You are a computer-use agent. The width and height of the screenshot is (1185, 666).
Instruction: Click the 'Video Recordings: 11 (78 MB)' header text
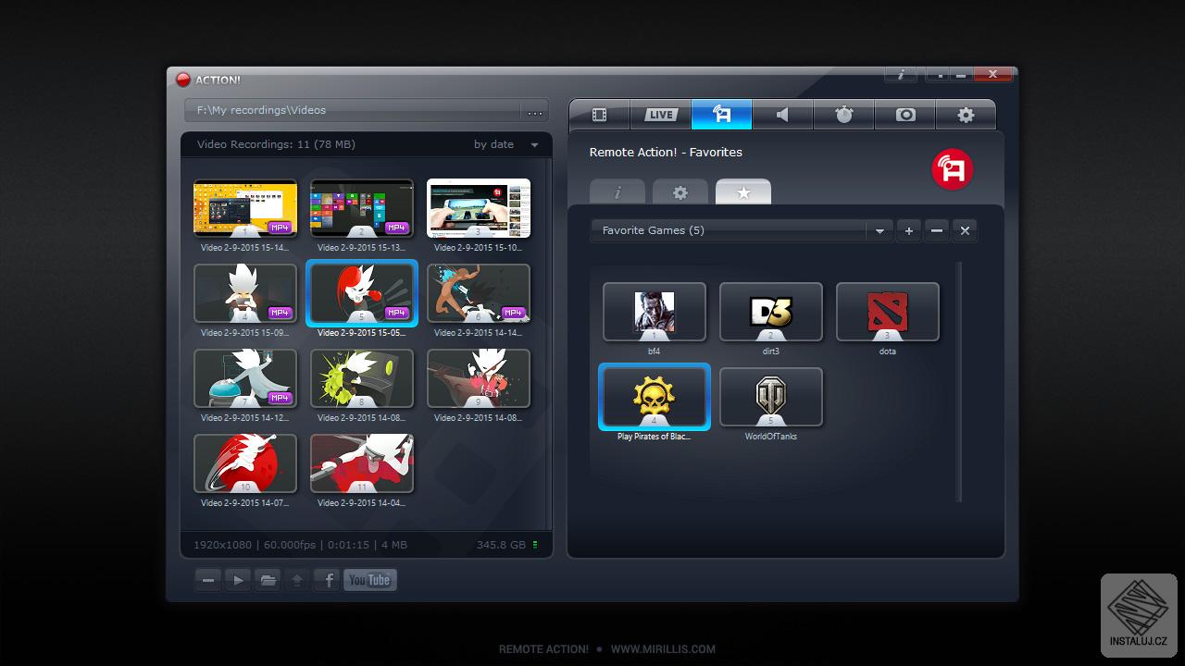(x=276, y=144)
